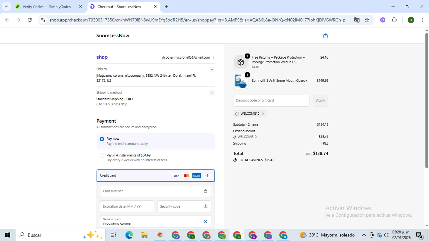Open volume control in system tray
Viewport: 429px width, 241px height.
387,235
